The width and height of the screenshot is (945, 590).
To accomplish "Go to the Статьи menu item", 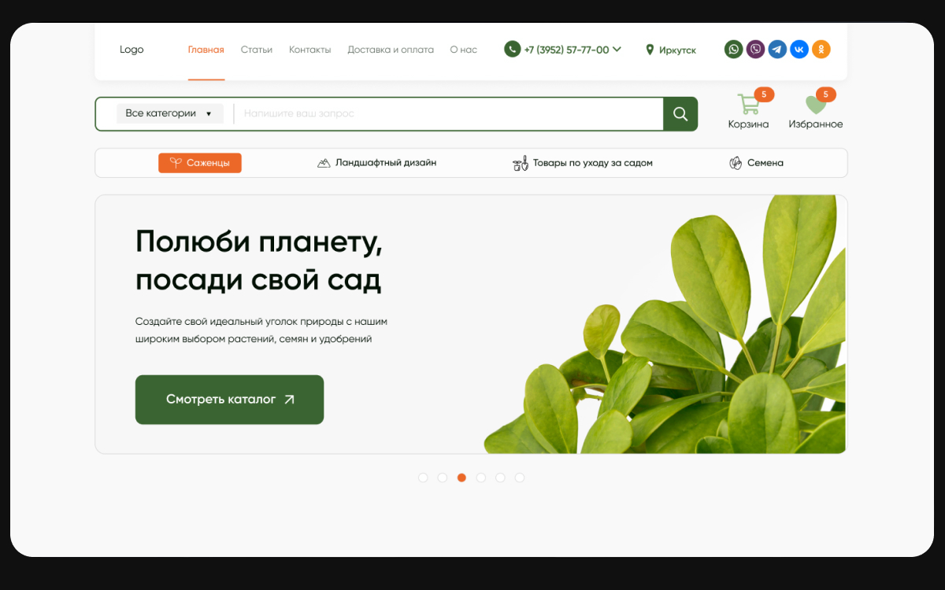I will [x=257, y=50].
